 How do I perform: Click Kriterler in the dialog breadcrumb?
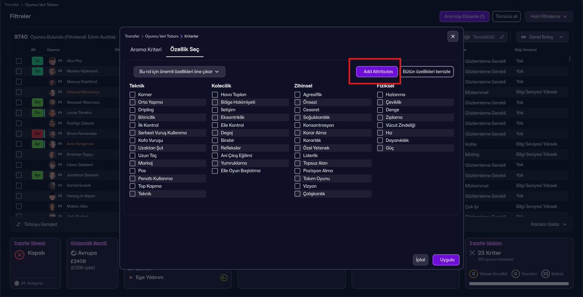point(191,36)
